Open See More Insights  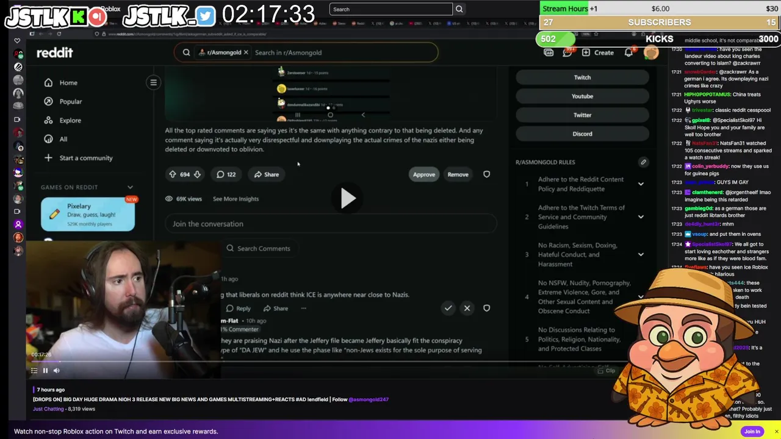pos(236,199)
